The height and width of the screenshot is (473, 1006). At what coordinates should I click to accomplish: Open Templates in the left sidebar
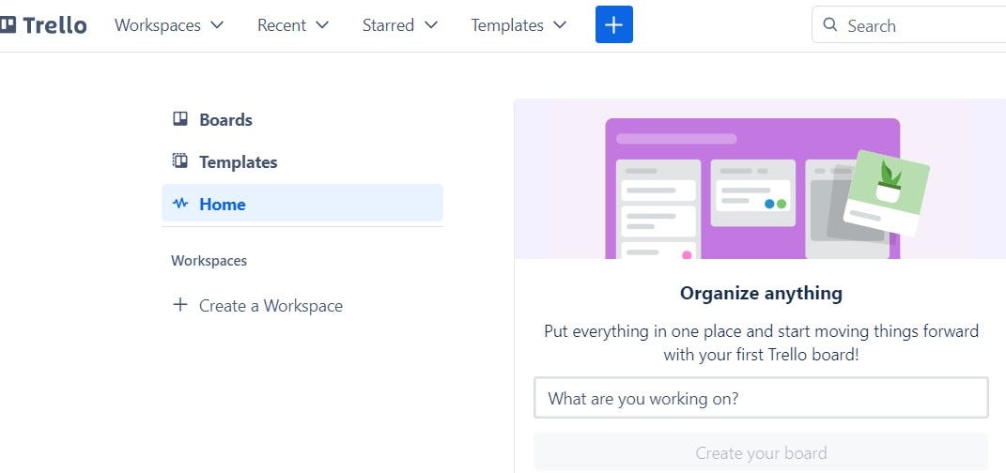[x=302, y=162]
